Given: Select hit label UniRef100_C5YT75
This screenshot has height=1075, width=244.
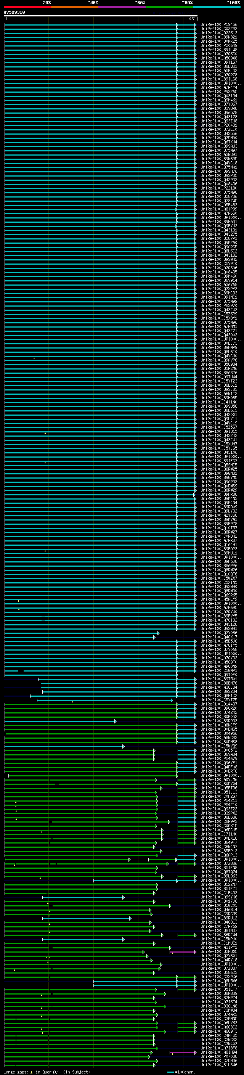Looking at the screenshot, I should [x=219, y=700].
